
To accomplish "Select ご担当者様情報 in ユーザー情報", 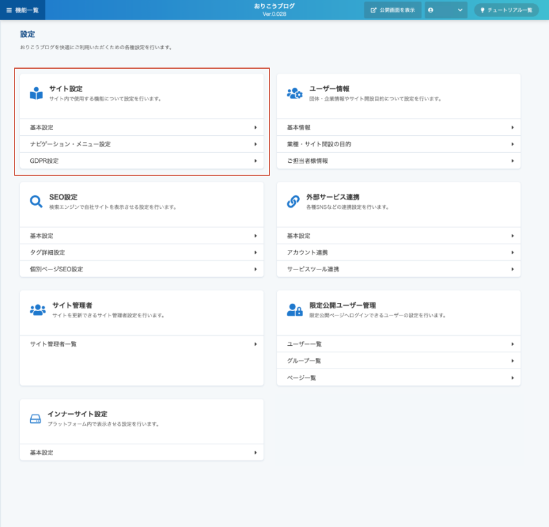I will tap(398, 161).
